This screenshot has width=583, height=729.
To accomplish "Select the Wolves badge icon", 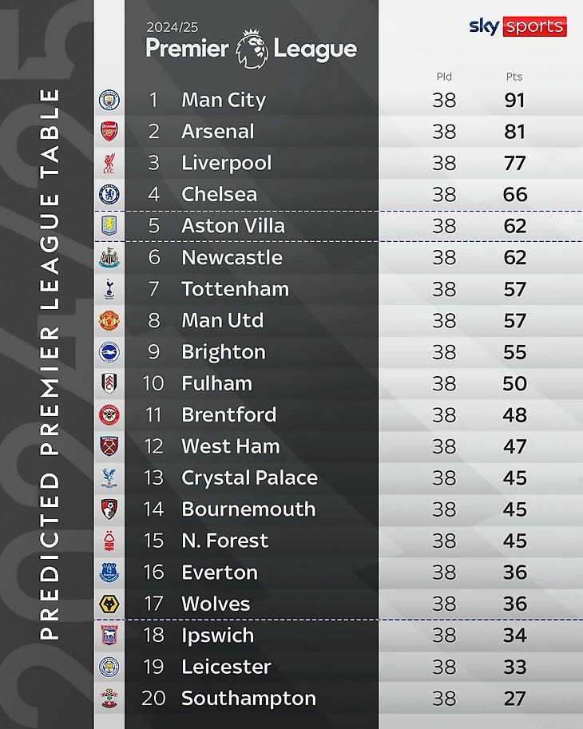I will point(109,604).
